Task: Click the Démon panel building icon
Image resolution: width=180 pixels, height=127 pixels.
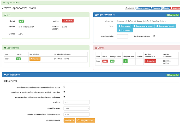Action: (96, 48)
